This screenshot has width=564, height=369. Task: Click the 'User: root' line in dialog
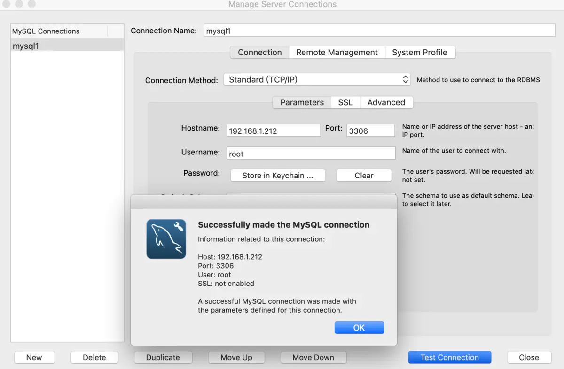214,275
